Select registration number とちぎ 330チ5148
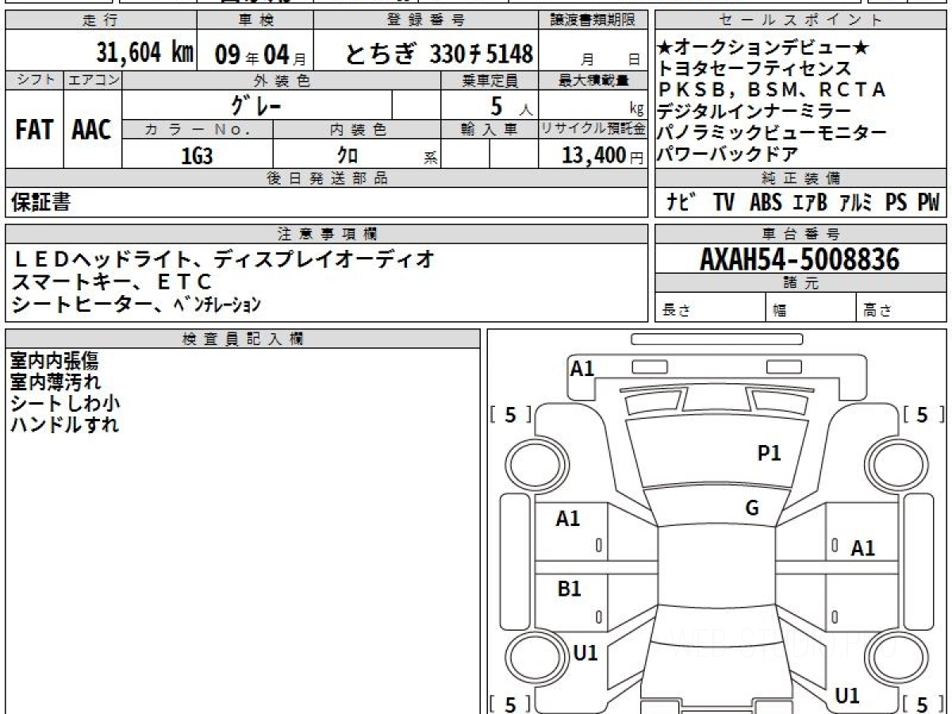952x714 pixels. click(438, 54)
